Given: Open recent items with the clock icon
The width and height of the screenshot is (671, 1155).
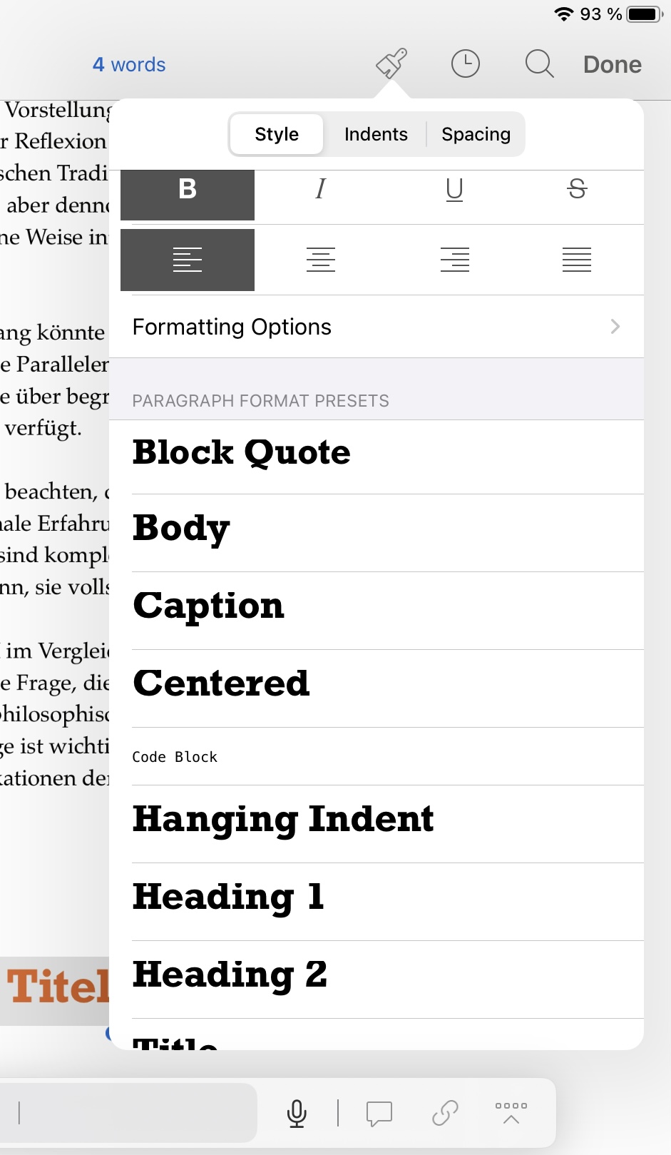Looking at the screenshot, I should click(464, 63).
